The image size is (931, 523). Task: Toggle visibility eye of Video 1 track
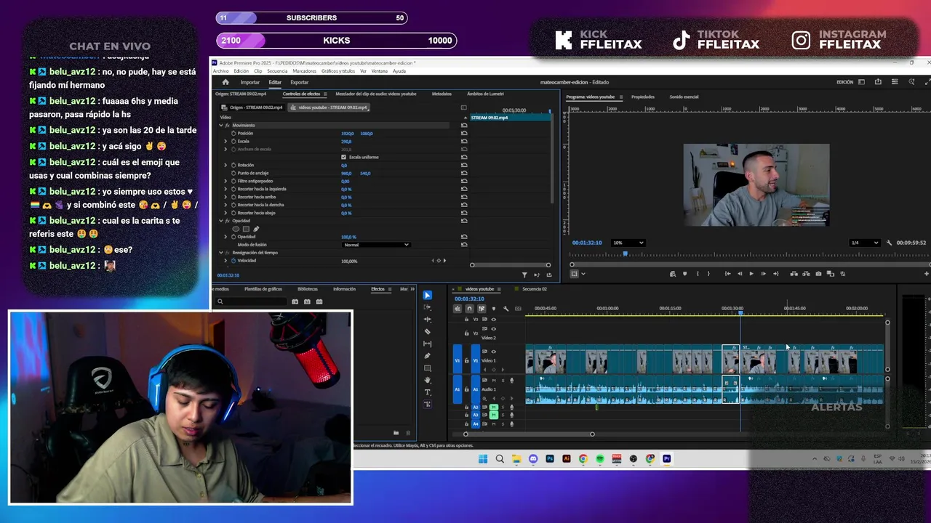[494, 352]
